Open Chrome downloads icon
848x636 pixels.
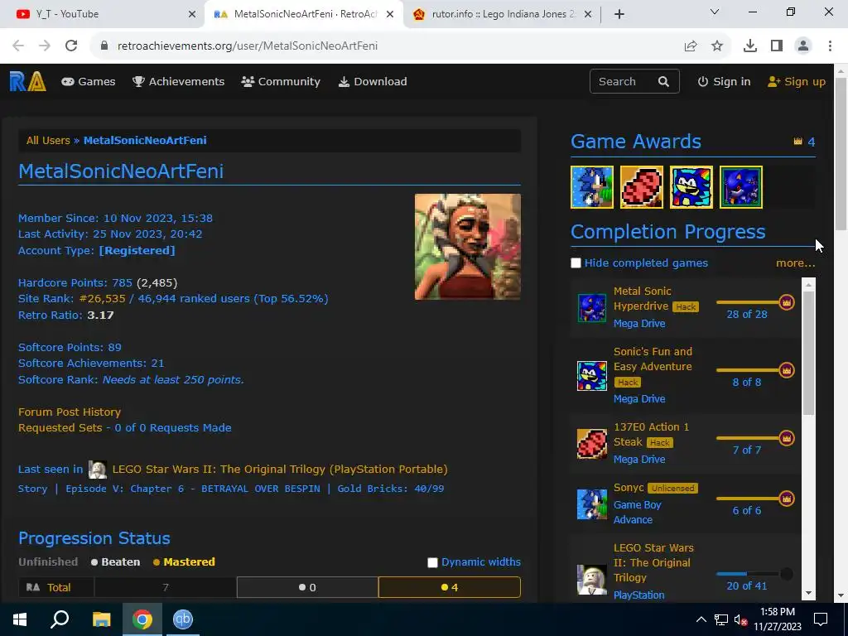(x=750, y=46)
